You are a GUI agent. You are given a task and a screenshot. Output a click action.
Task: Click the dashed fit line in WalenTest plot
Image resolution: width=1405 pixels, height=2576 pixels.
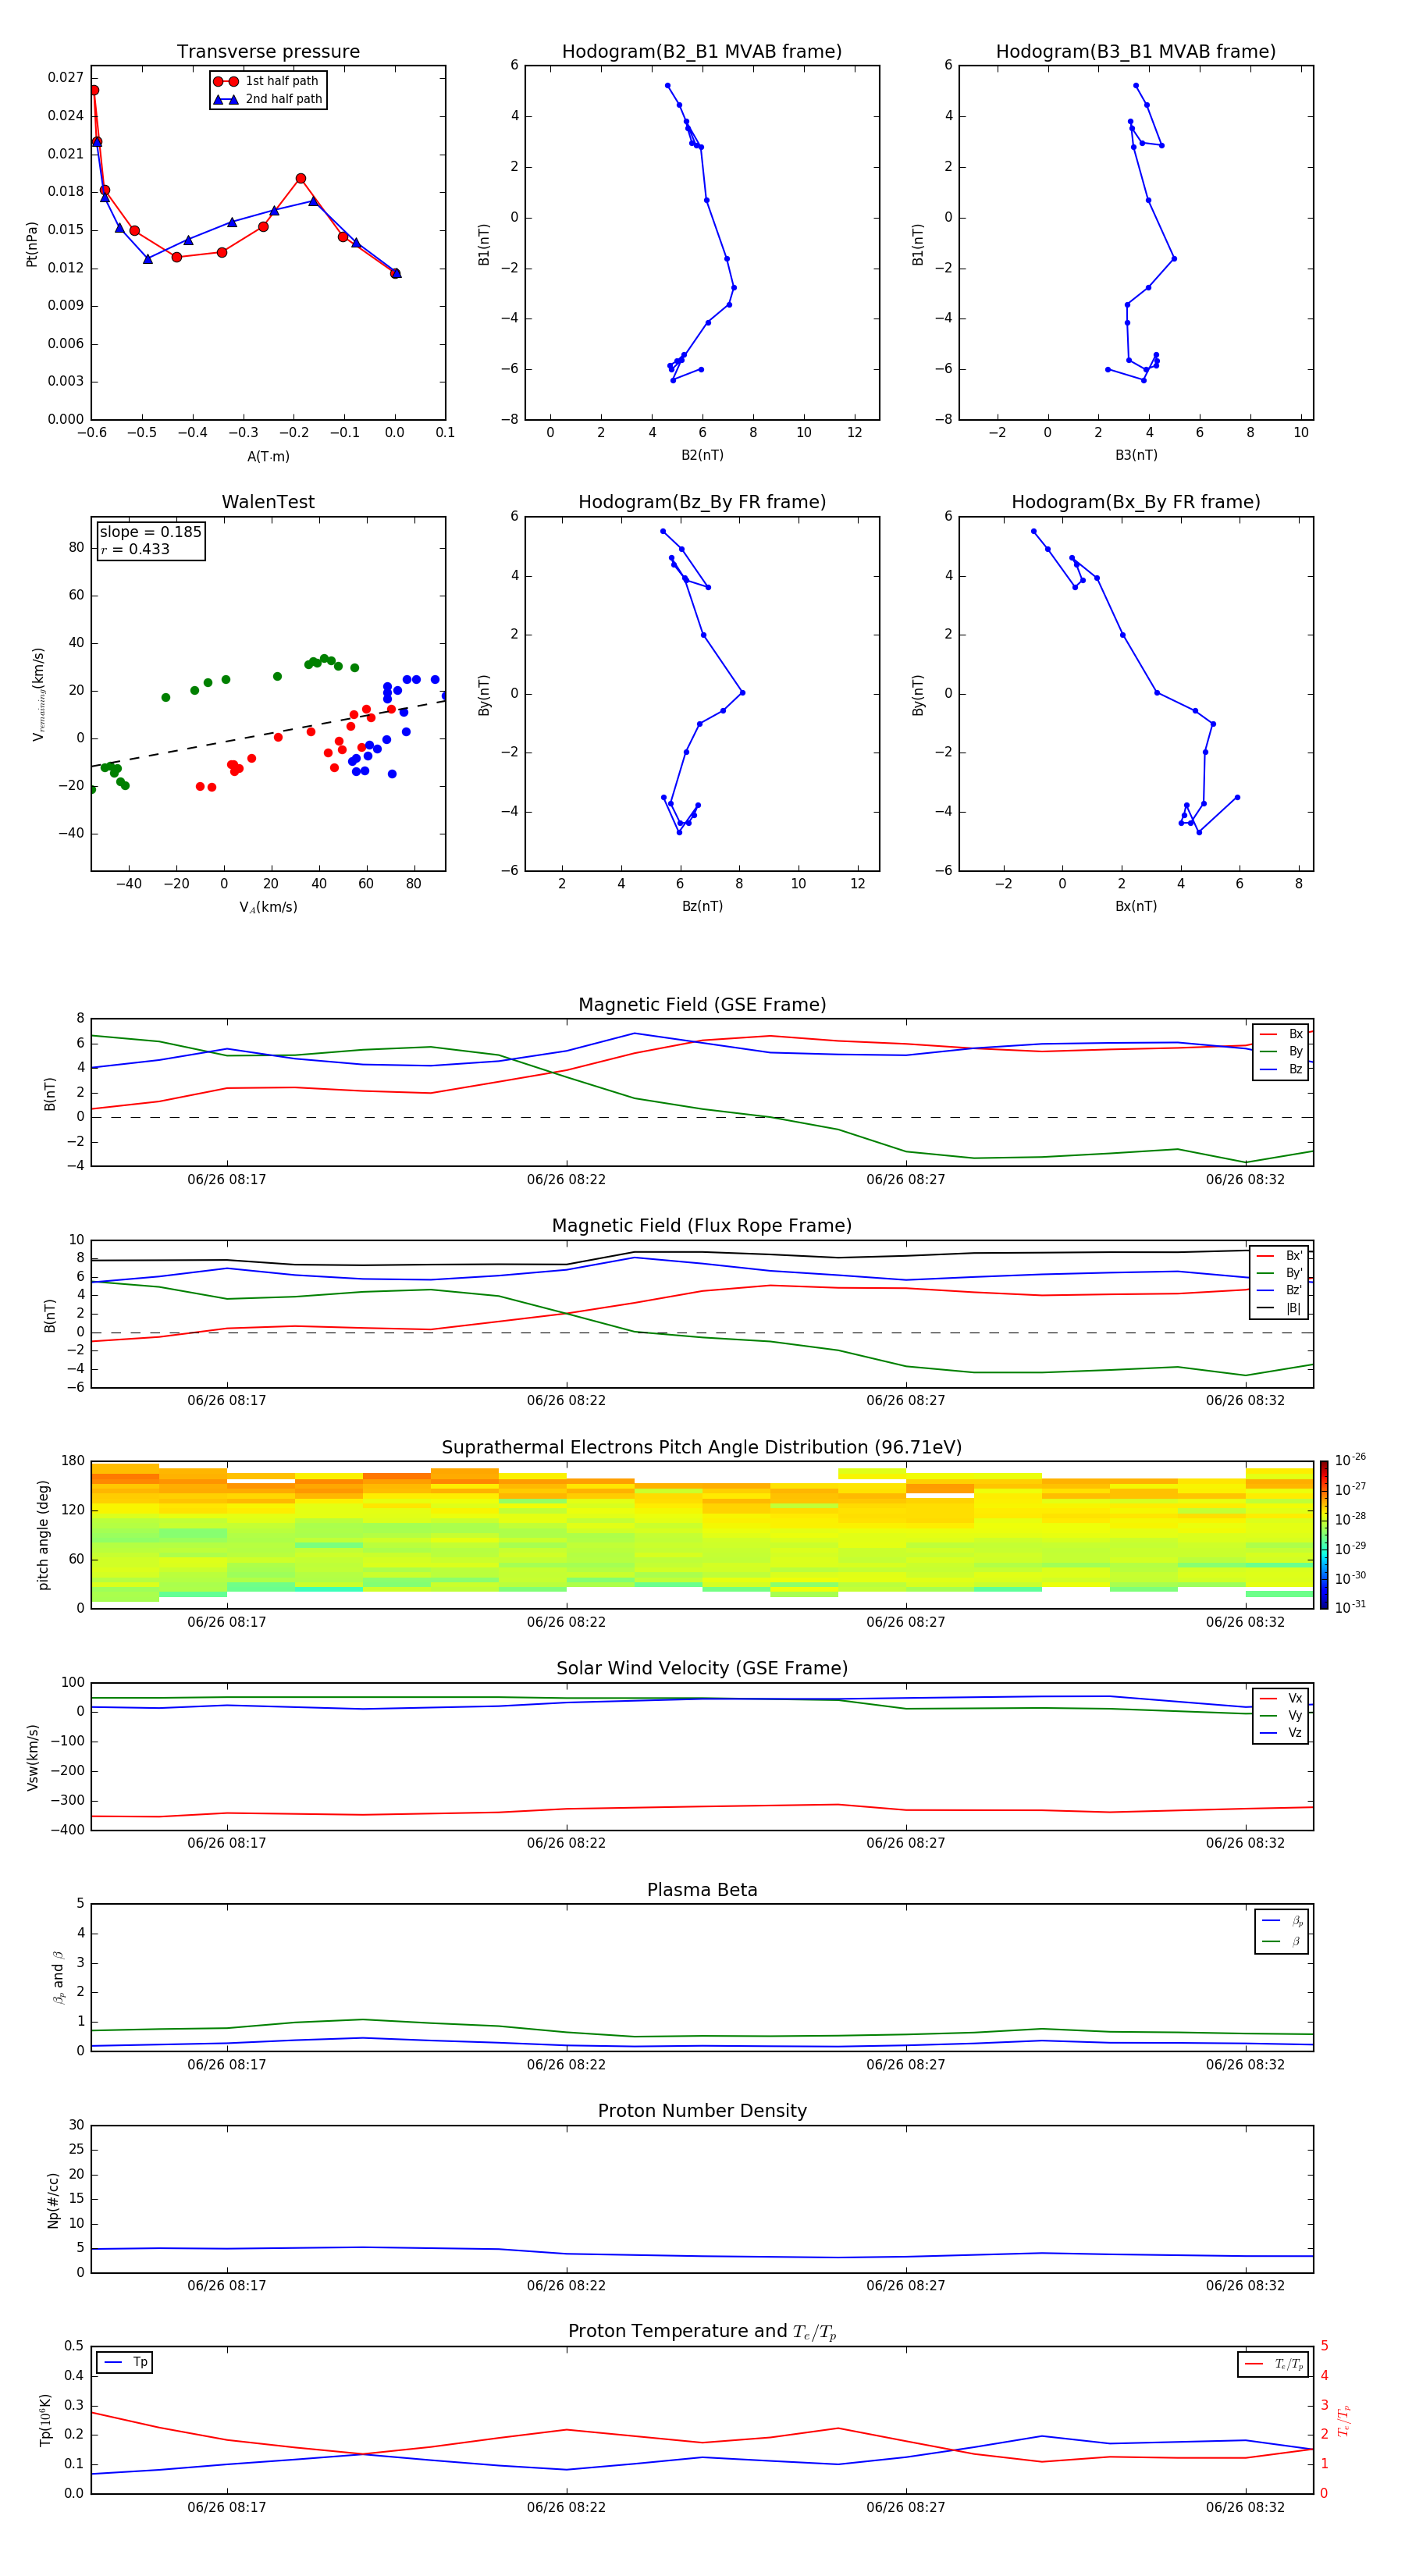(268, 734)
